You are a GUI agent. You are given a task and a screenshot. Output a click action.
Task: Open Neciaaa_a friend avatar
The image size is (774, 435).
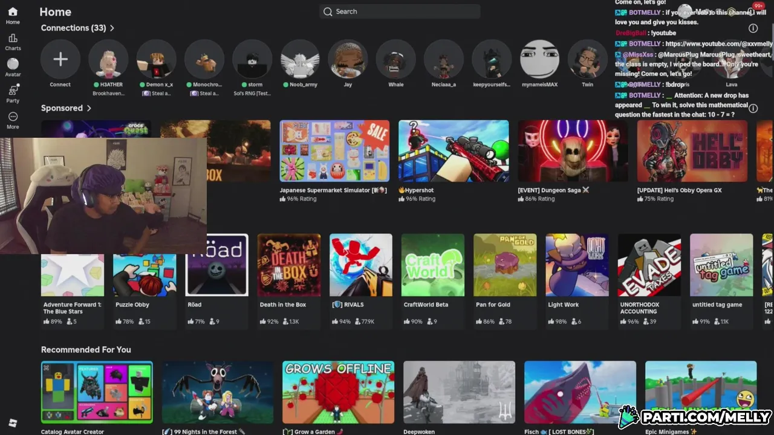(x=443, y=59)
